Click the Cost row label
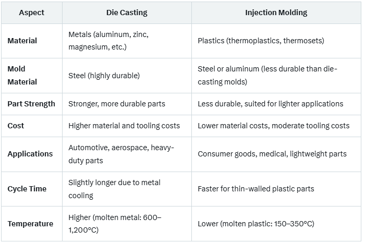 coord(16,126)
